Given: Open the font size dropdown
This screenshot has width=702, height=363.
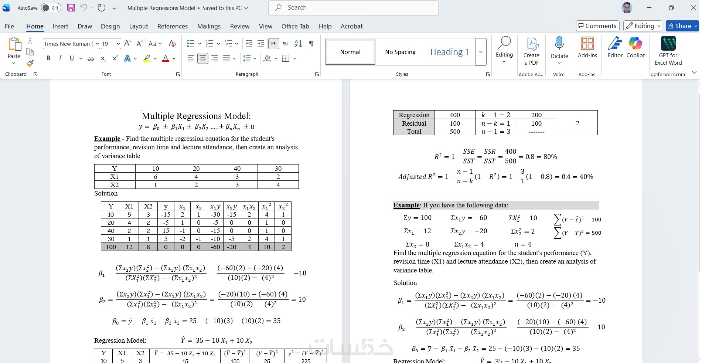Looking at the screenshot, I should (118, 44).
